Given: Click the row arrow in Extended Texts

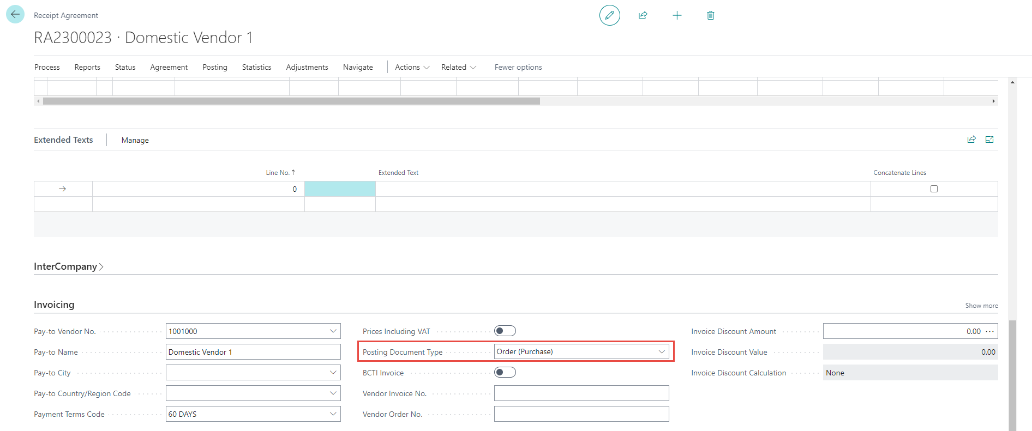Looking at the screenshot, I should (63, 189).
